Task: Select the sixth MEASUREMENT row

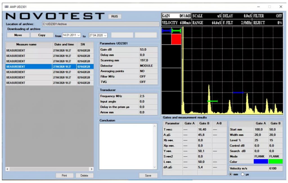Action: pos(49,77)
